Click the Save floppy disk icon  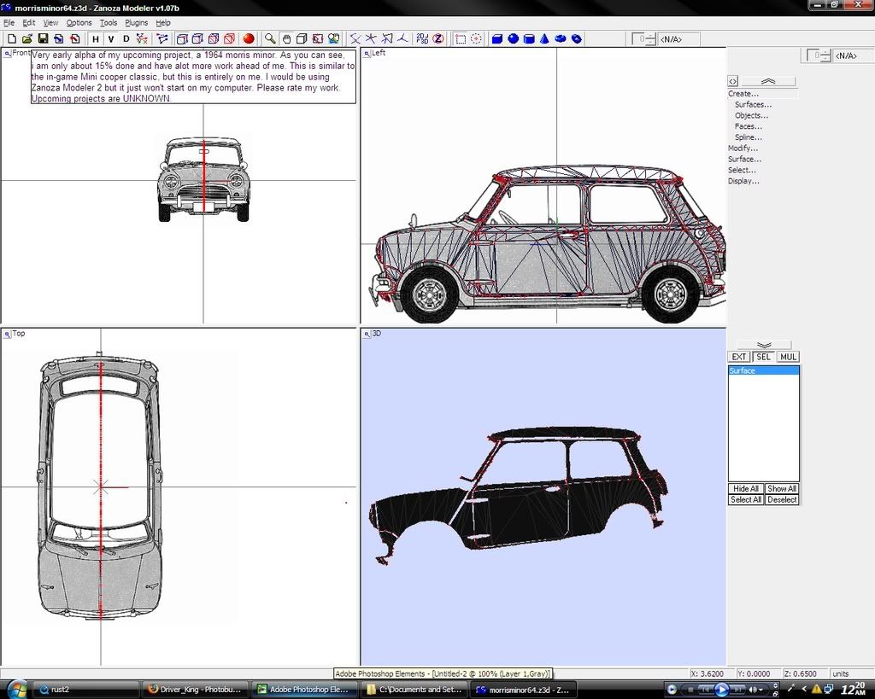click(x=43, y=38)
